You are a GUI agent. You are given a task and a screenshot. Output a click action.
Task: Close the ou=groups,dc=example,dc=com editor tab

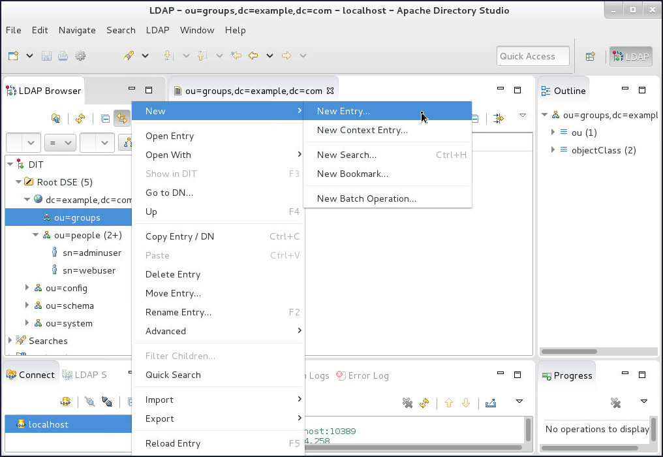coord(330,91)
